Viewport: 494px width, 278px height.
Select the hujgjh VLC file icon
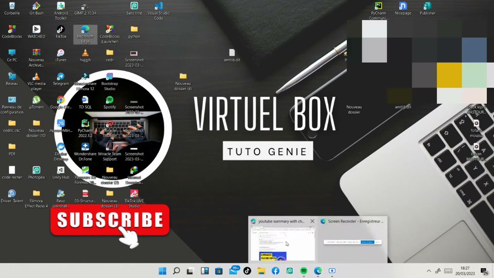click(x=85, y=56)
